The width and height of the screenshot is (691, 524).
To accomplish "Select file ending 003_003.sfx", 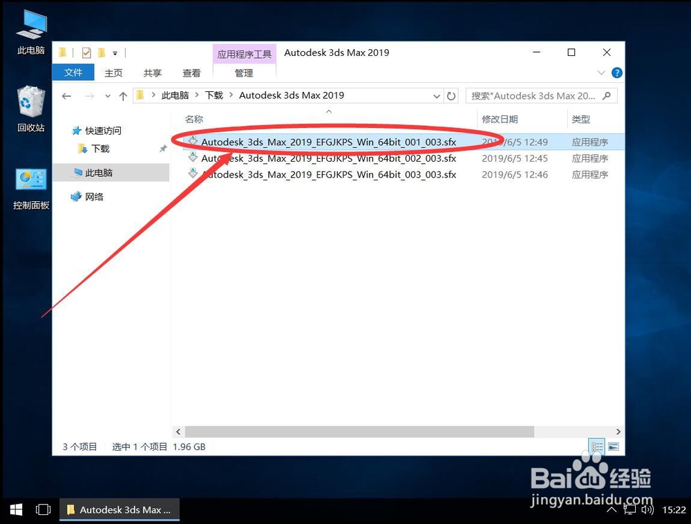I will point(328,174).
